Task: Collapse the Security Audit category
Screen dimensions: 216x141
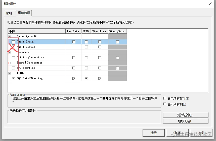Action: (x=10, y=36)
